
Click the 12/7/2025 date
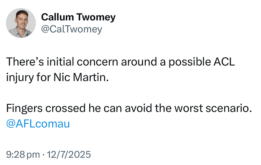point(69,154)
